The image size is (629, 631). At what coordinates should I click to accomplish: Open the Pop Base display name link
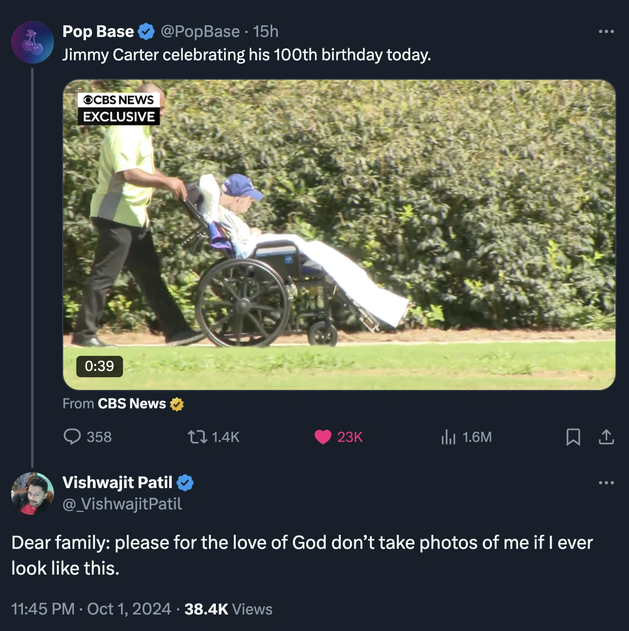[98, 32]
